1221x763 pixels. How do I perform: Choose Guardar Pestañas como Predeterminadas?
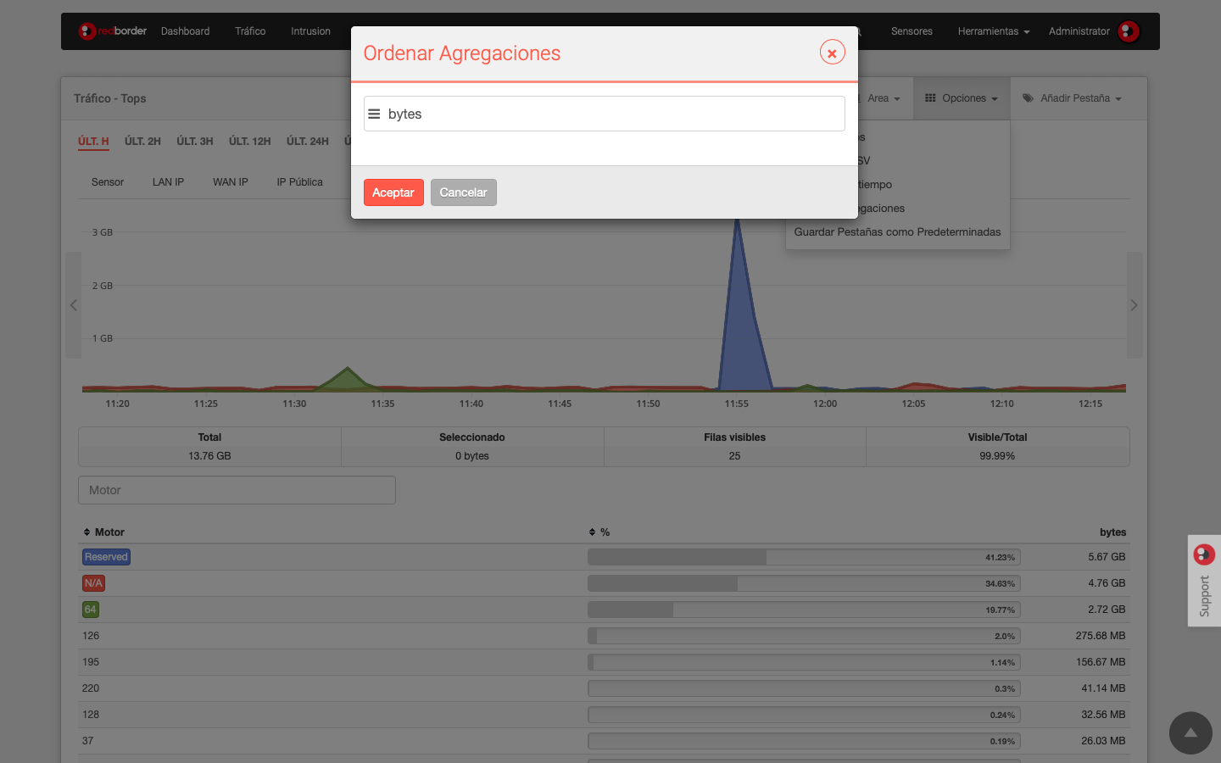pos(897,231)
